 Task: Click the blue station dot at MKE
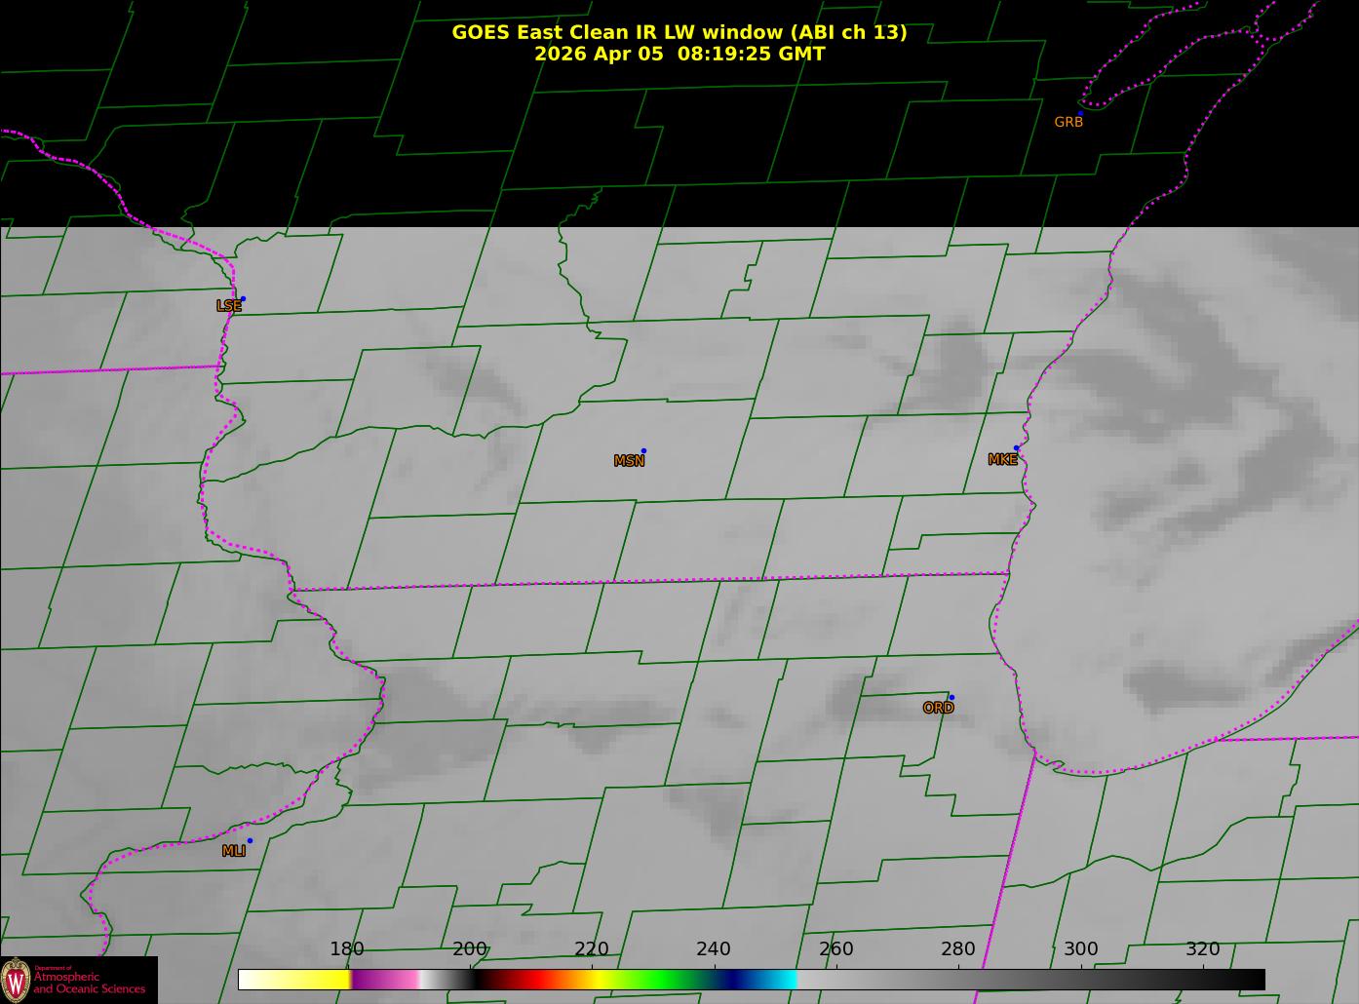click(1016, 448)
